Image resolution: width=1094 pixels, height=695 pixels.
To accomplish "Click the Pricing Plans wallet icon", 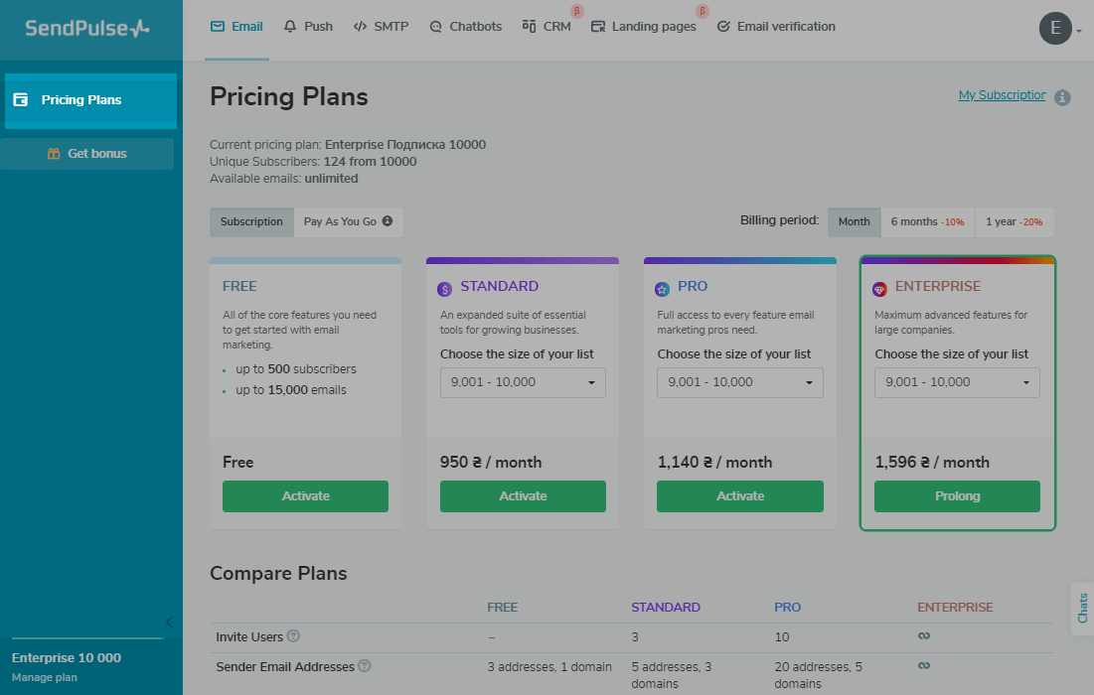I will tap(21, 99).
